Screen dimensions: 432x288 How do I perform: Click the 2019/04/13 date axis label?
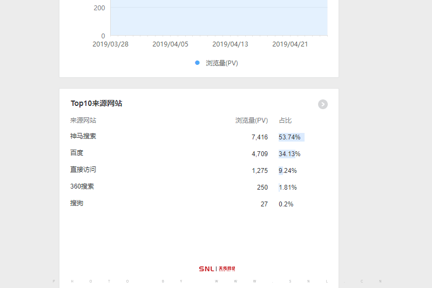click(230, 44)
